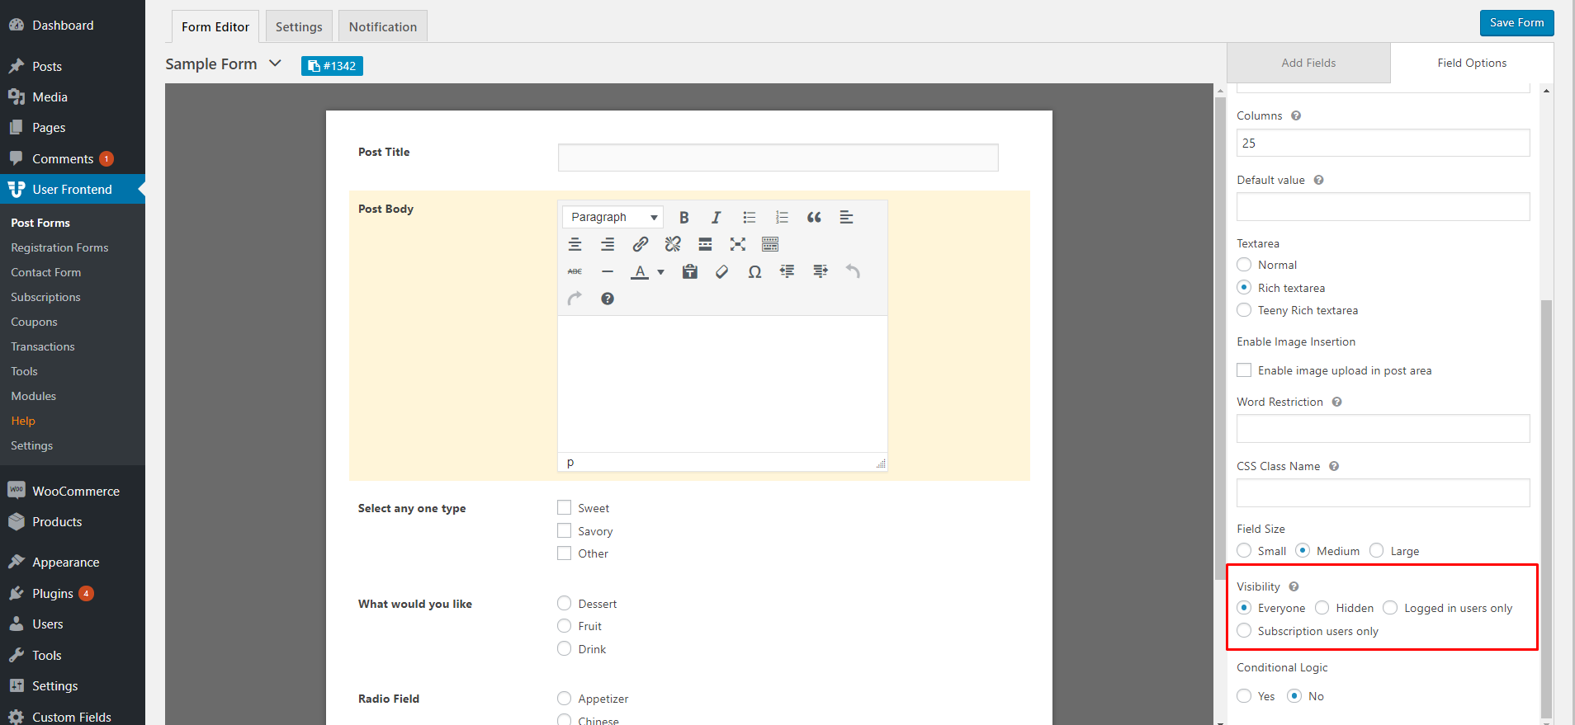Open Form Editor tab
This screenshot has width=1575, height=725.
[215, 26]
